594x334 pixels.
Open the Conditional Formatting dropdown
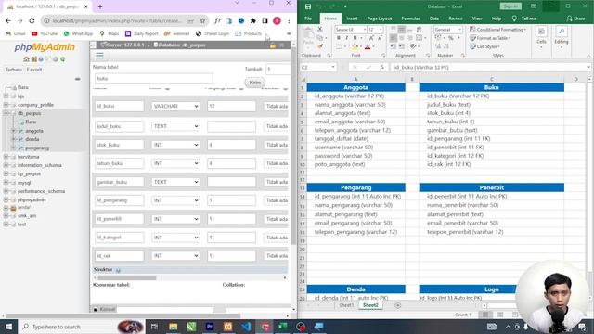498,30
